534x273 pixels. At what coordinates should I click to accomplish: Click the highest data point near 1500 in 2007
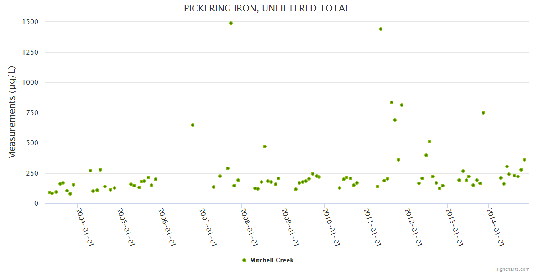(231, 23)
